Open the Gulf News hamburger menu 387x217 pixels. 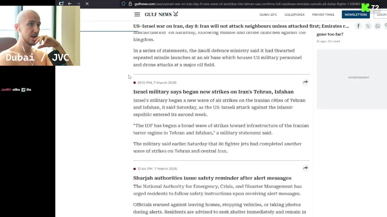(137, 14)
